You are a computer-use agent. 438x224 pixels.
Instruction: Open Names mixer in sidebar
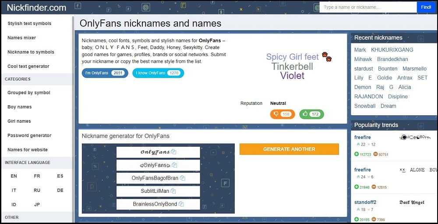(22, 38)
